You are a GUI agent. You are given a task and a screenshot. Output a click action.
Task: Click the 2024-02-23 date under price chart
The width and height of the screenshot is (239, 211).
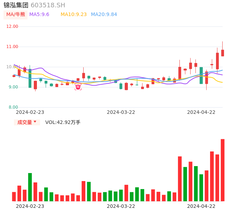(30, 112)
